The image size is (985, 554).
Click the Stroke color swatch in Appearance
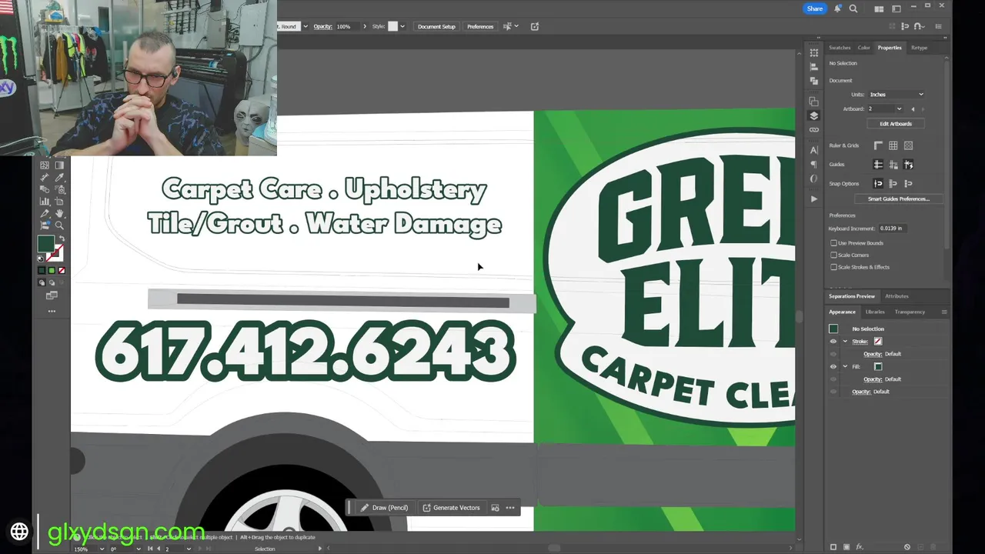[878, 342]
